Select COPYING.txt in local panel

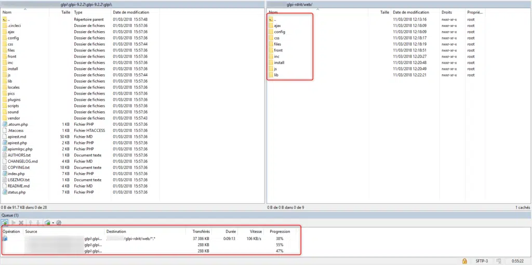tap(18, 167)
